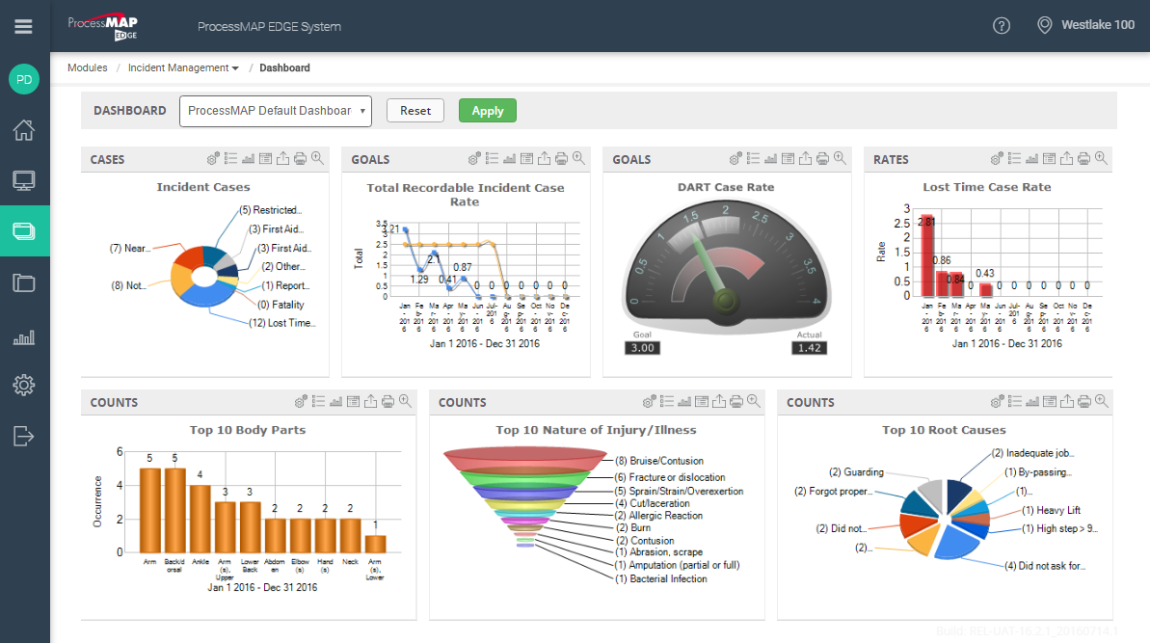Viewport: 1150px width, 643px height.
Task: Apply the dashboard changes
Action: coord(487,110)
